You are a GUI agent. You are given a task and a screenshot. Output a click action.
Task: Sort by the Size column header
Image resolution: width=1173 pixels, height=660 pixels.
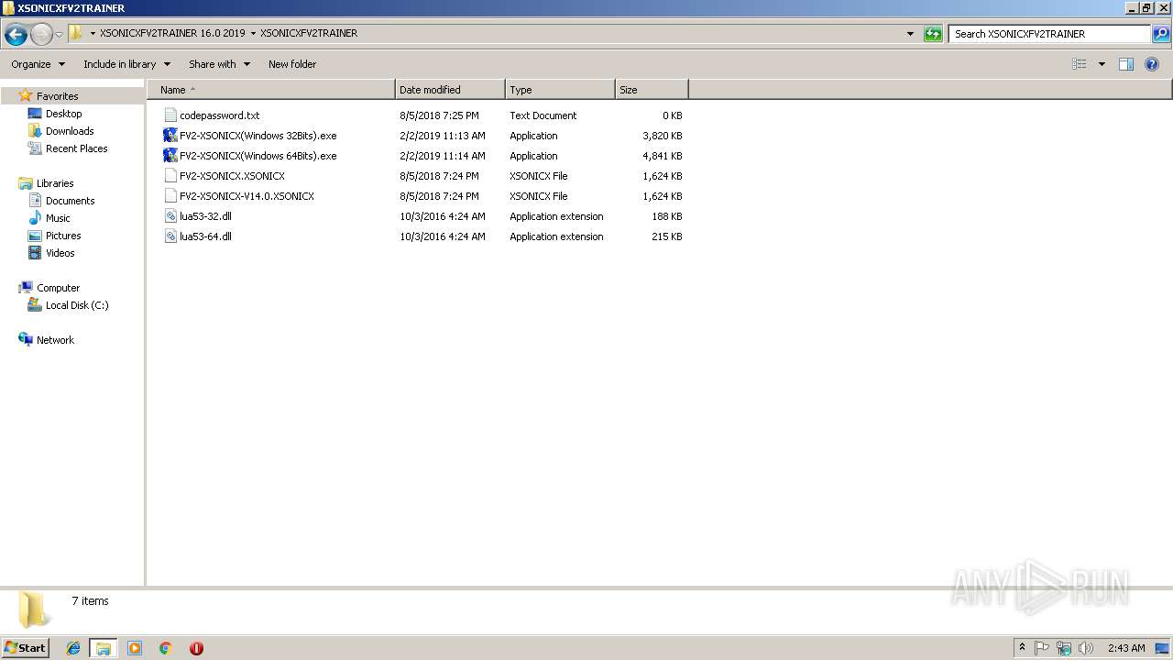pos(652,90)
